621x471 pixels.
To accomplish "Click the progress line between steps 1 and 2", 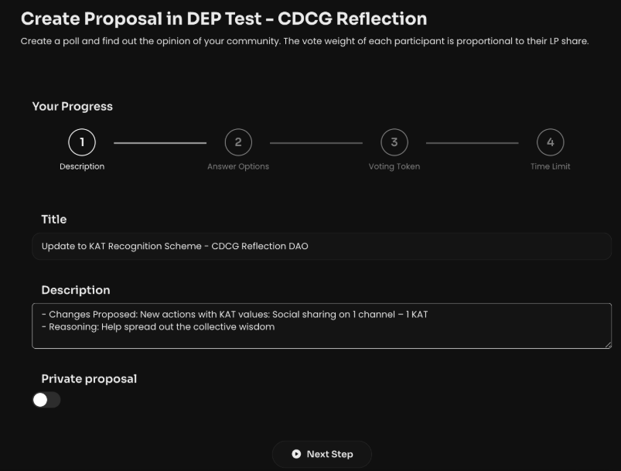I will (160, 142).
